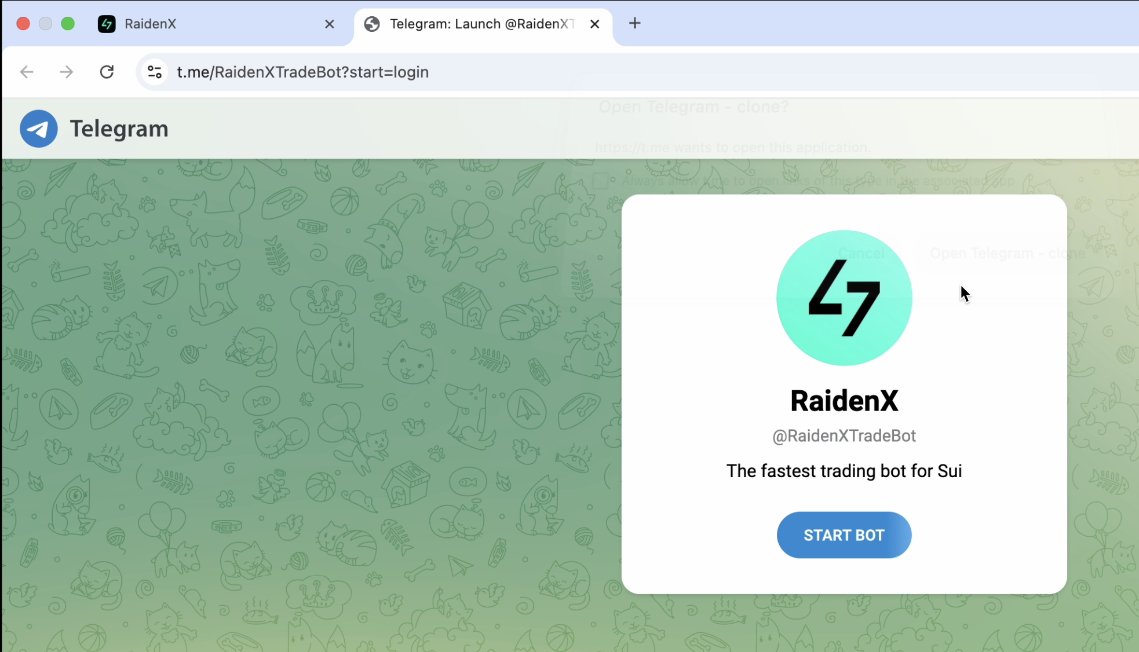The height and width of the screenshot is (652, 1139).
Task: Go back to previous page
Action: pos(27,72)
